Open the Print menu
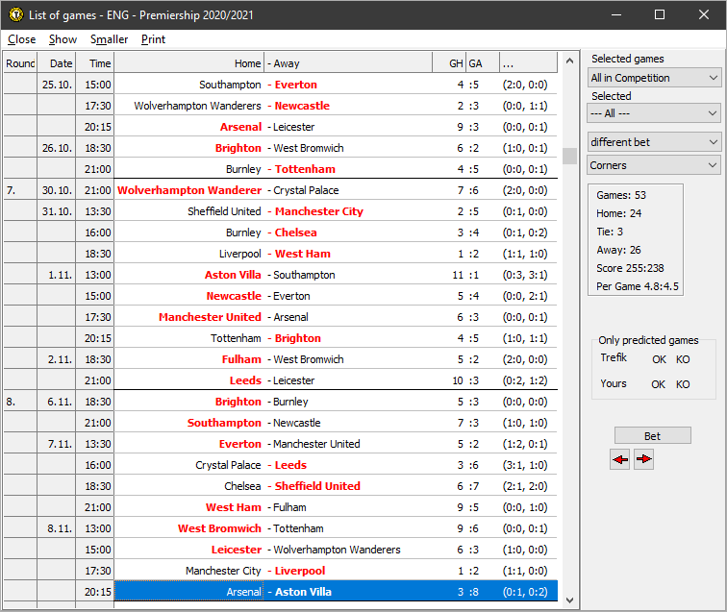Image resolution: width=727 pixels, height=612 pixels. tap(153, 39)
